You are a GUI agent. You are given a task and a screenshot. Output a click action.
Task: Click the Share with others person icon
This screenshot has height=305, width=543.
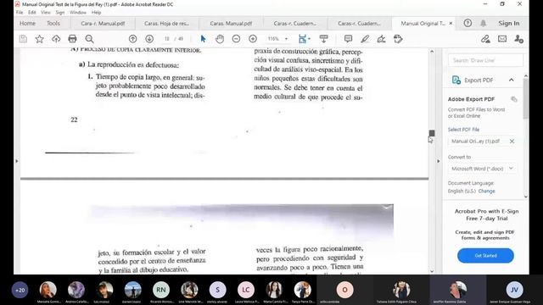(518, 39)
